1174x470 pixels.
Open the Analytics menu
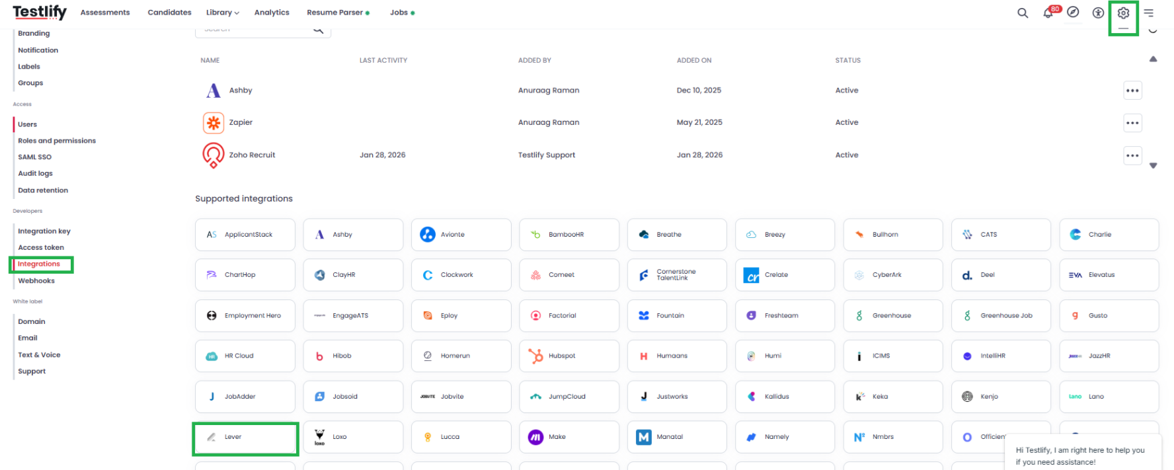coord(272,13)
